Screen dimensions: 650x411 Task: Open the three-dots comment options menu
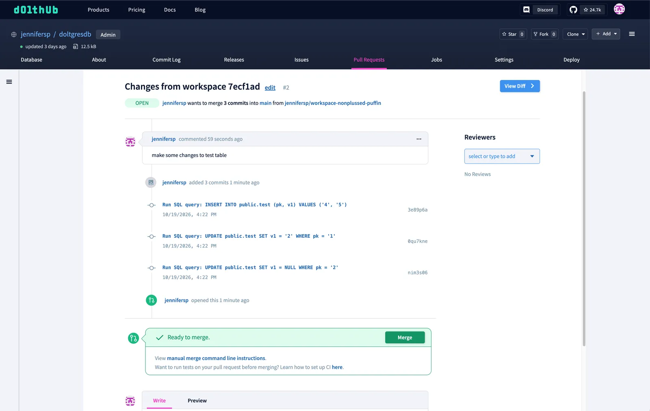pos(419,139)
